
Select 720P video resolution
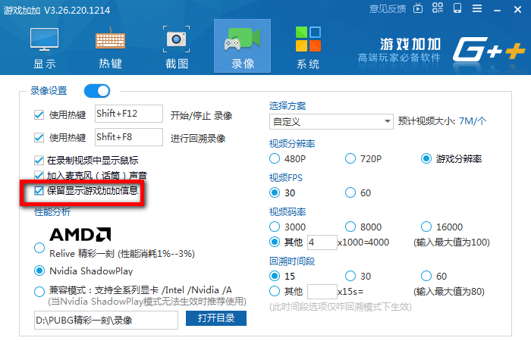click(350, 158)
